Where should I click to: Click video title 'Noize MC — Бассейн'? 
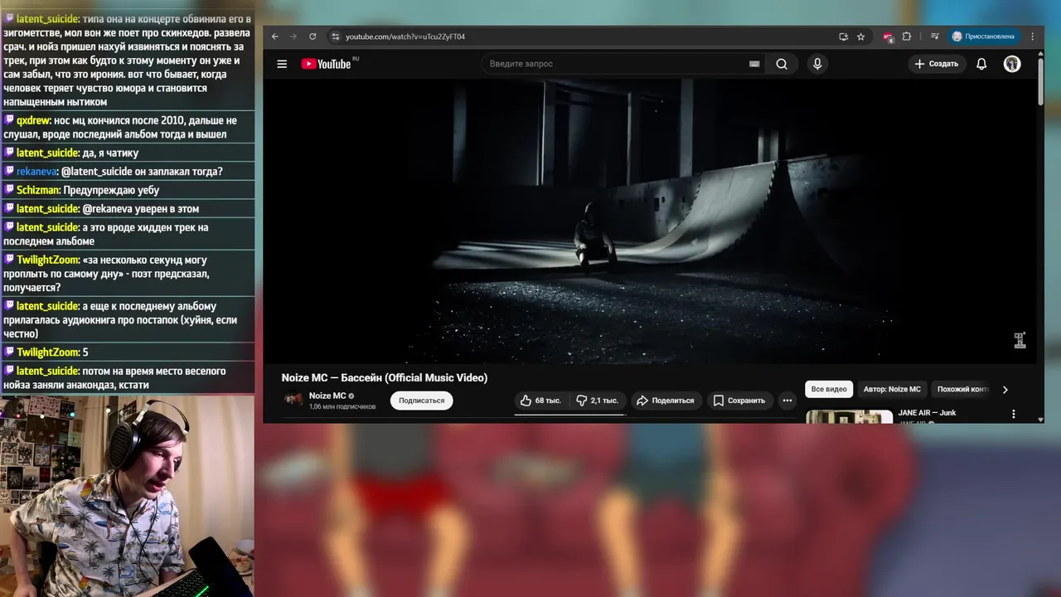tap(385, 377)
